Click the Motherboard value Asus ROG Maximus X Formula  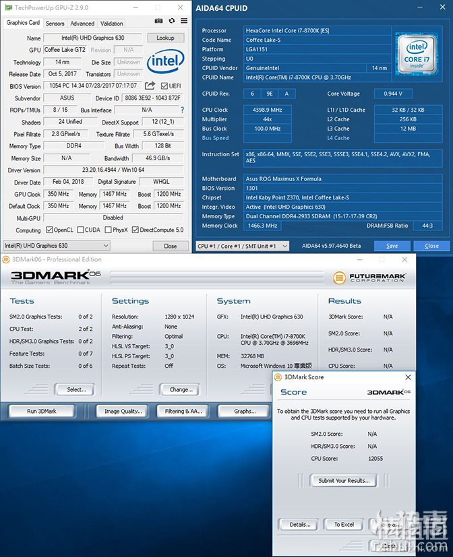coord(342,178)
